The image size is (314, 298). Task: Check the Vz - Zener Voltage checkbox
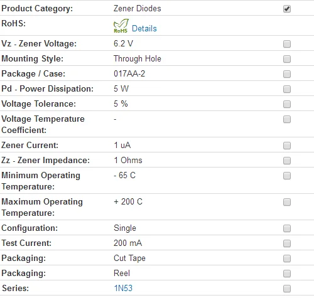pos(287,44)
